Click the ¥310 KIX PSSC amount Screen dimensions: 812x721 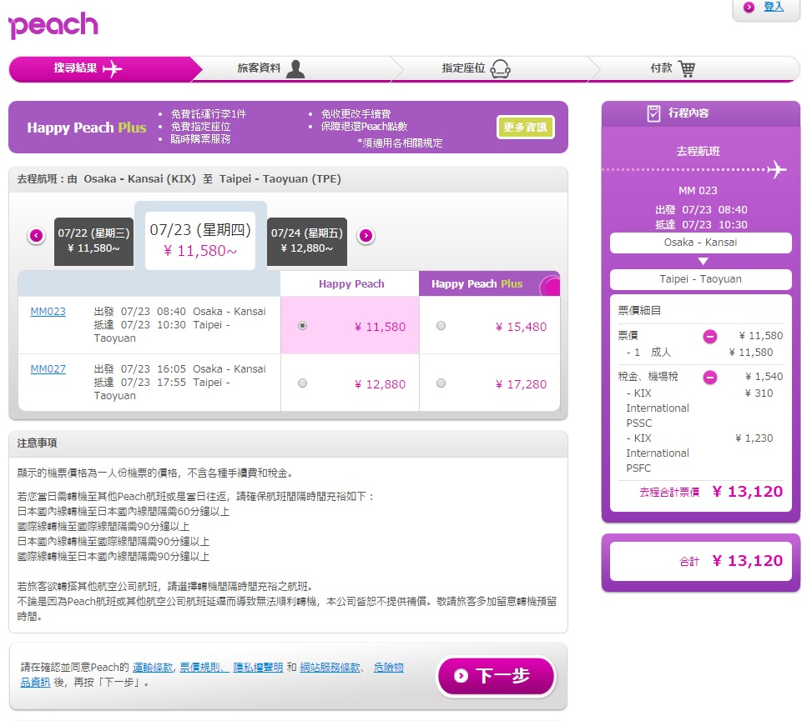[759, 393]
